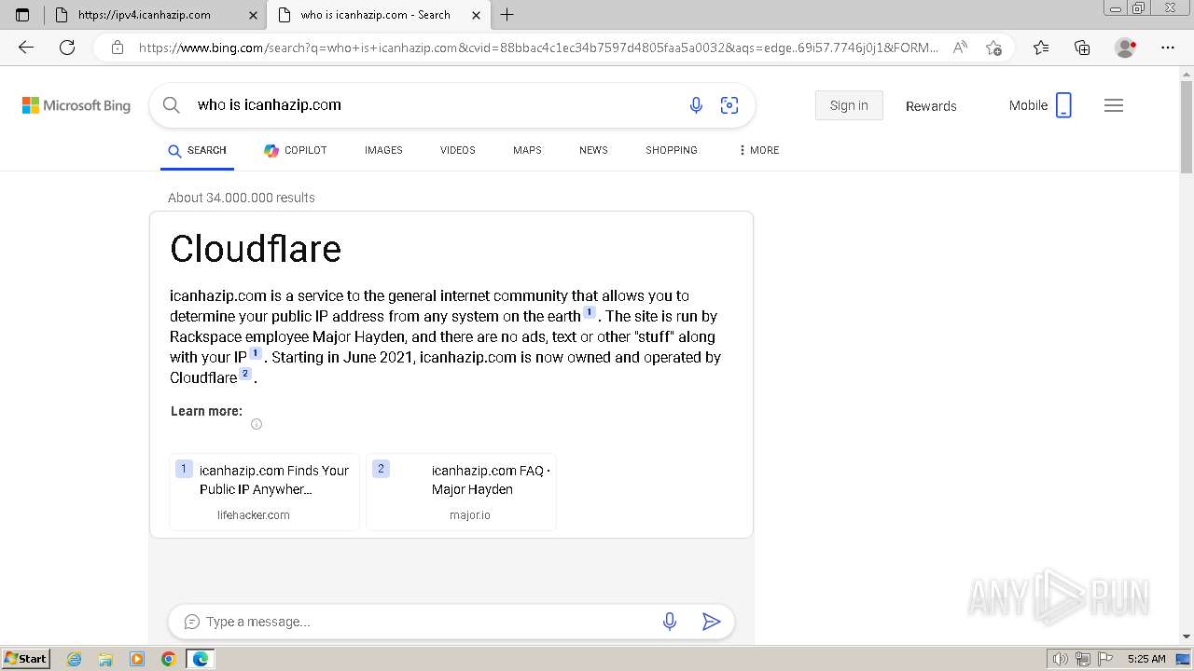Open Mobile phone link

click(x=1040, y=105)
